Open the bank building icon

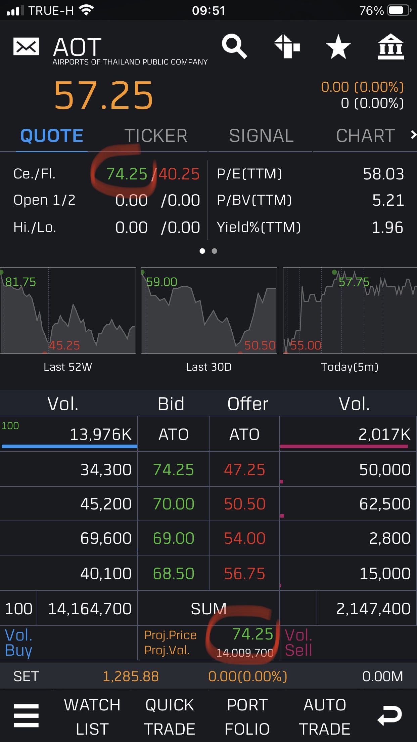(390, 47)
